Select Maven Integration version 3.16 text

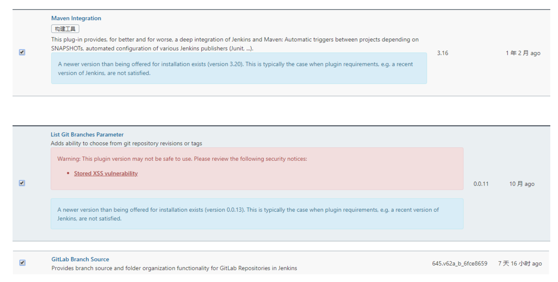(443, 53)
